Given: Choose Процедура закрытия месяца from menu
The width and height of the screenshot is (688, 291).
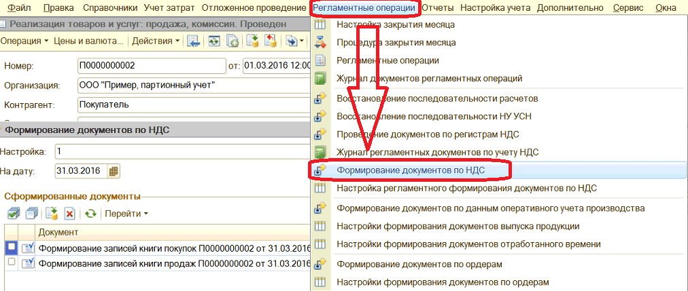Looking at the screenshot, I should click(396, 42).
